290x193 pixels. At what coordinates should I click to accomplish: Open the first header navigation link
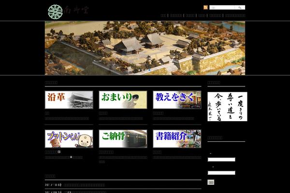click(163, 15)
